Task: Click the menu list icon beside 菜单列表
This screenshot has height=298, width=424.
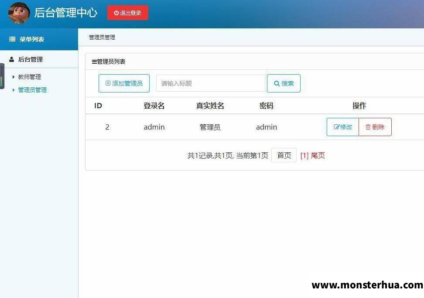Action: point(12,39)
